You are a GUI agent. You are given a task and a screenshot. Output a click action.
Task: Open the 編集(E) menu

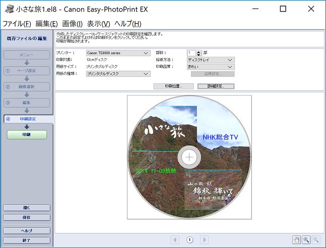pyautogui.click(x=46, y=24)
